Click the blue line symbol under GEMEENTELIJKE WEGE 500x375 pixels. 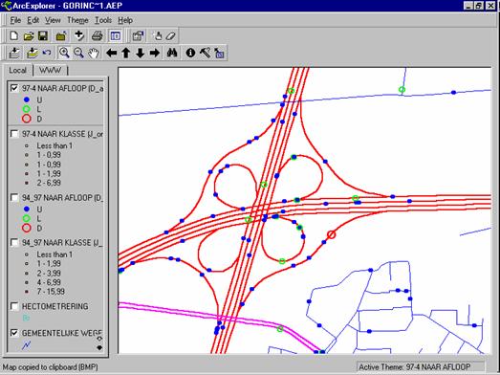click(26, 345)
